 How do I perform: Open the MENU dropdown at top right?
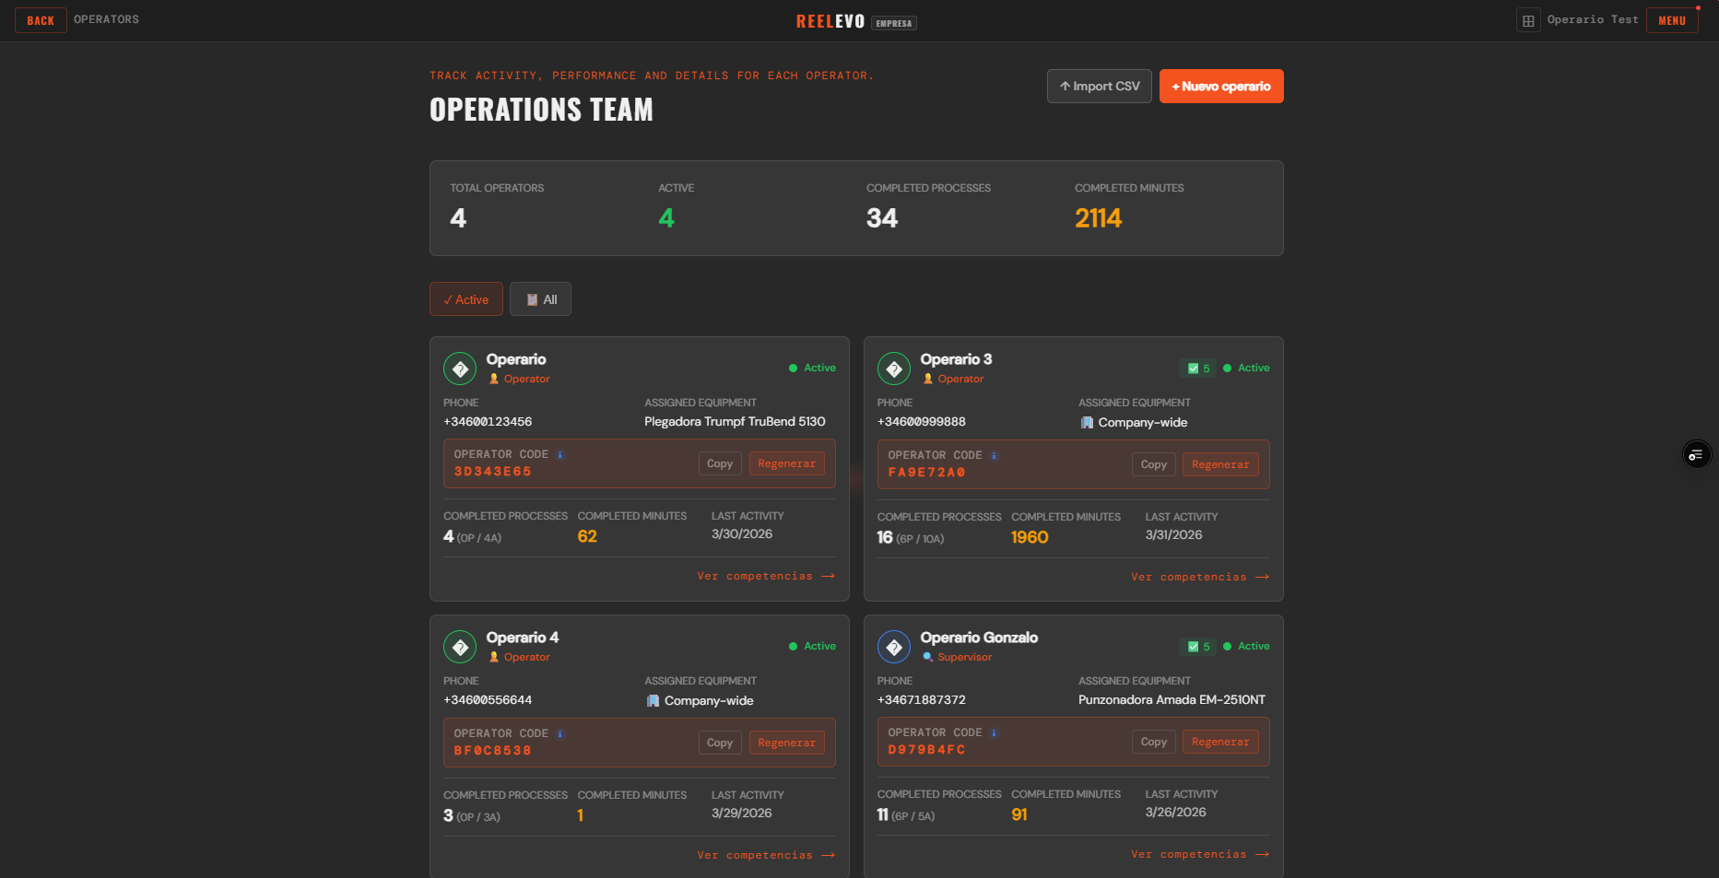point(1672,19)
